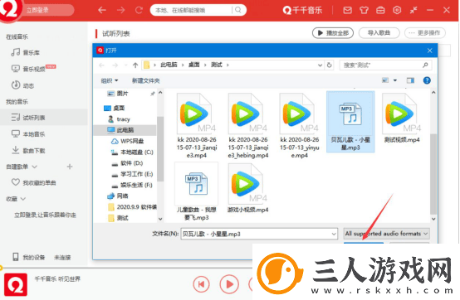This screenshot has width=460, height=300.
Task: Open settings gear icon in title bar
Action: pyautogui.click(x=397, y=10)
